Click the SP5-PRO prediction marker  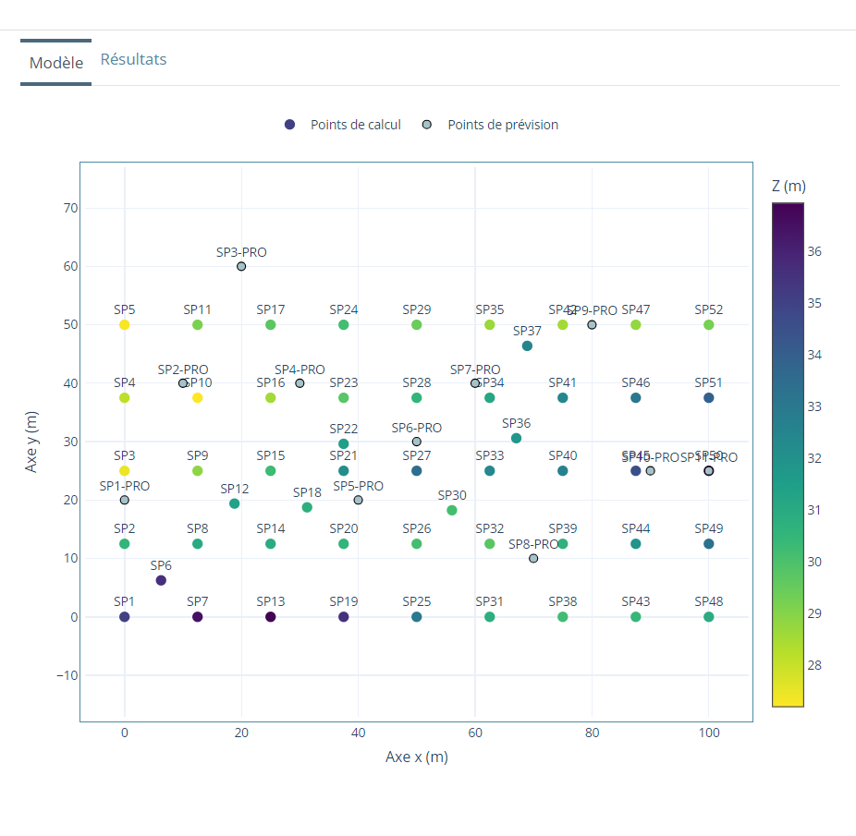click(x=359, y=500)
